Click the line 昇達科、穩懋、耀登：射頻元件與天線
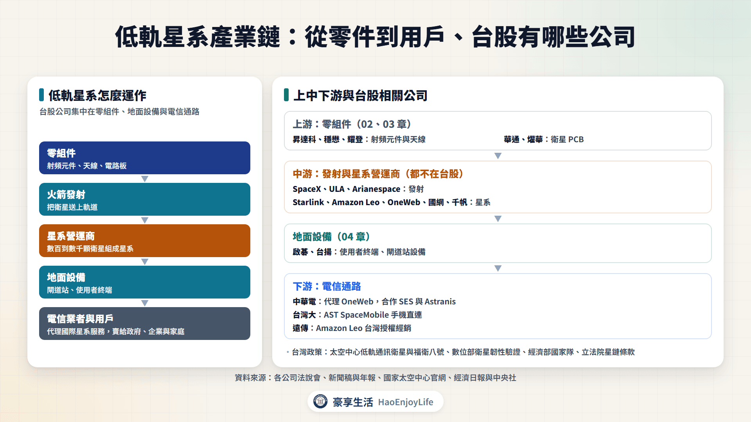Image resolution: width=751 pixels, height=422 pixels. coord(359,139)
